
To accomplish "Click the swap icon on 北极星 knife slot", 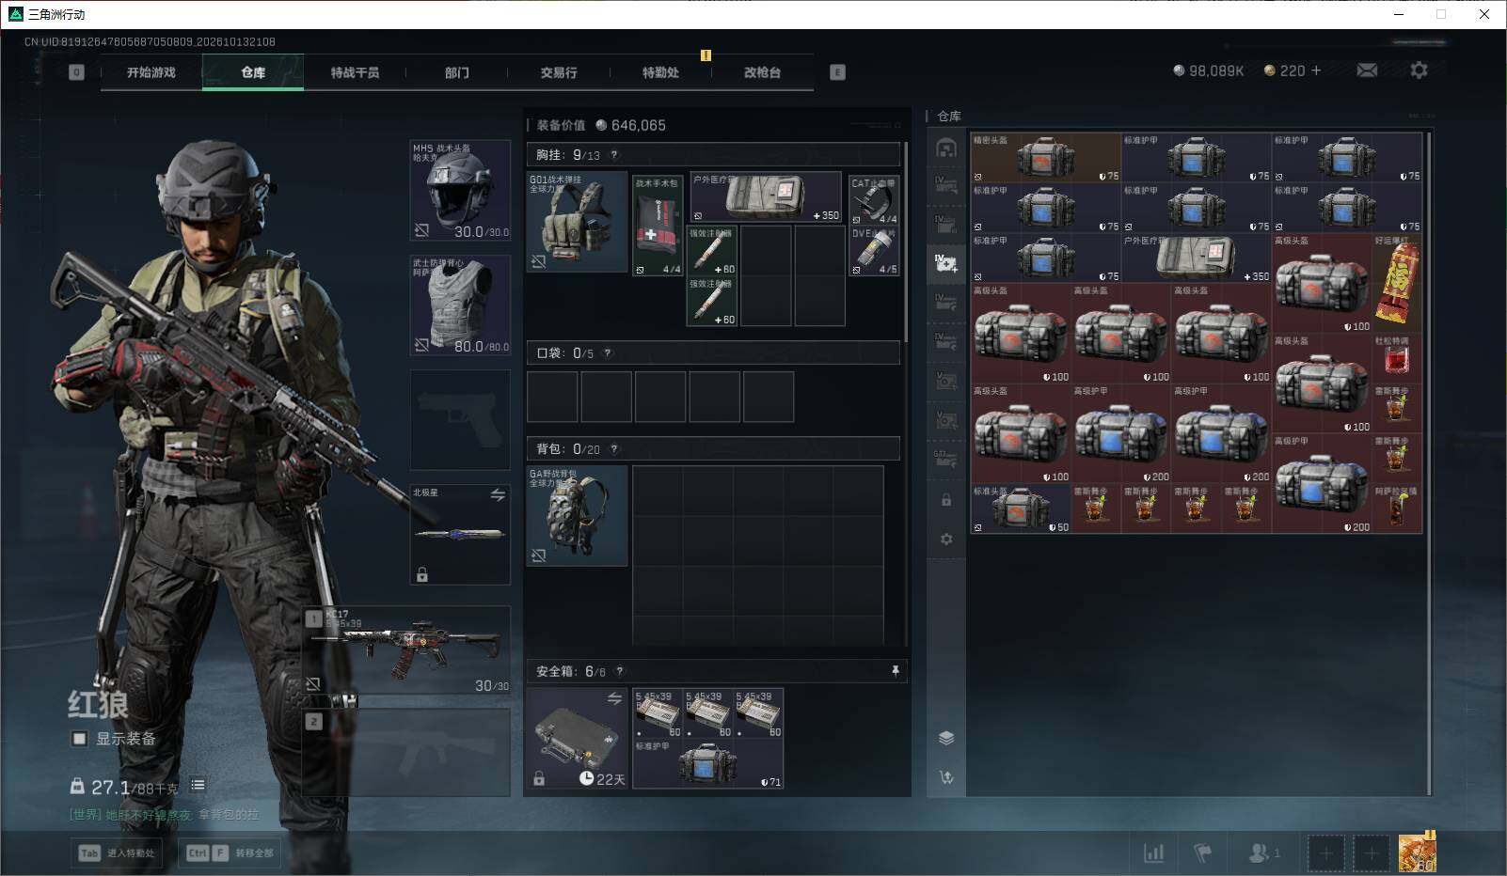I will click(498, 494).
